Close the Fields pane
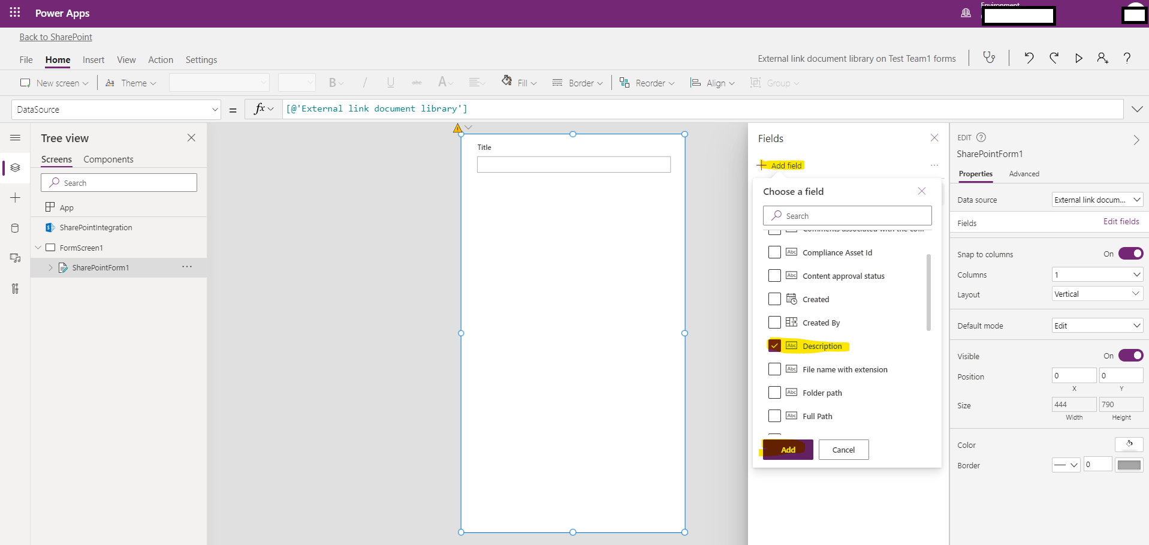Viewport: 1149px width, 545px height. 934,138
